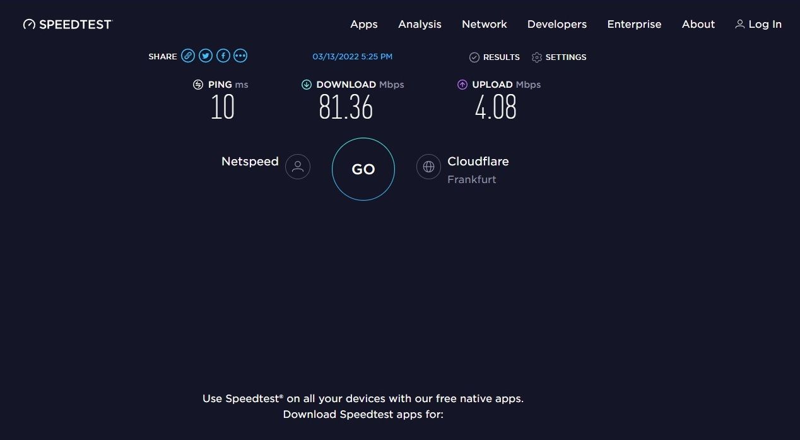
Task: Click the copy link share icon
Action: click(188, 56)
